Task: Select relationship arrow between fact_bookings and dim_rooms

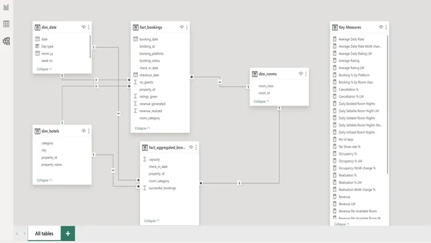Action: [219, 82]
